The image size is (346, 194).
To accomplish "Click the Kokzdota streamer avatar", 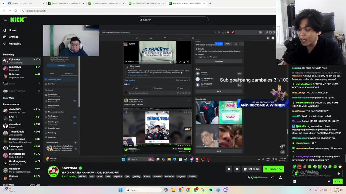I will [53, 171].
